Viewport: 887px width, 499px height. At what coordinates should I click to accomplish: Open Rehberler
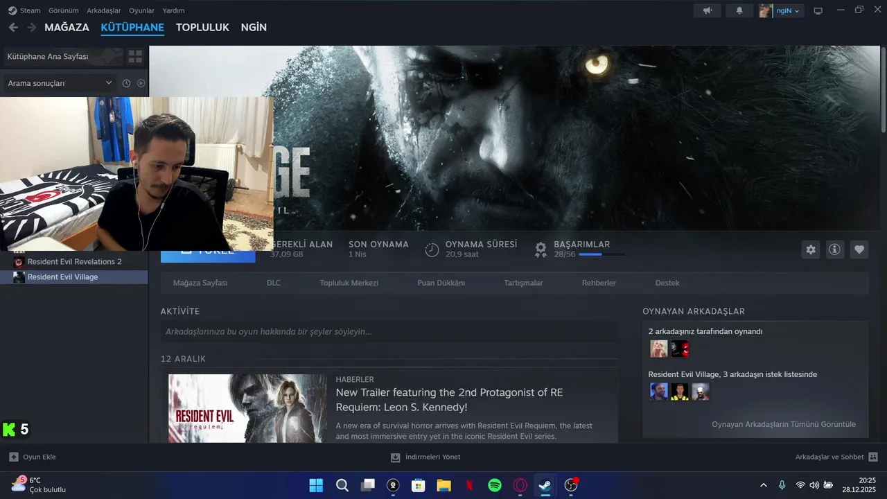pos(599,283)
